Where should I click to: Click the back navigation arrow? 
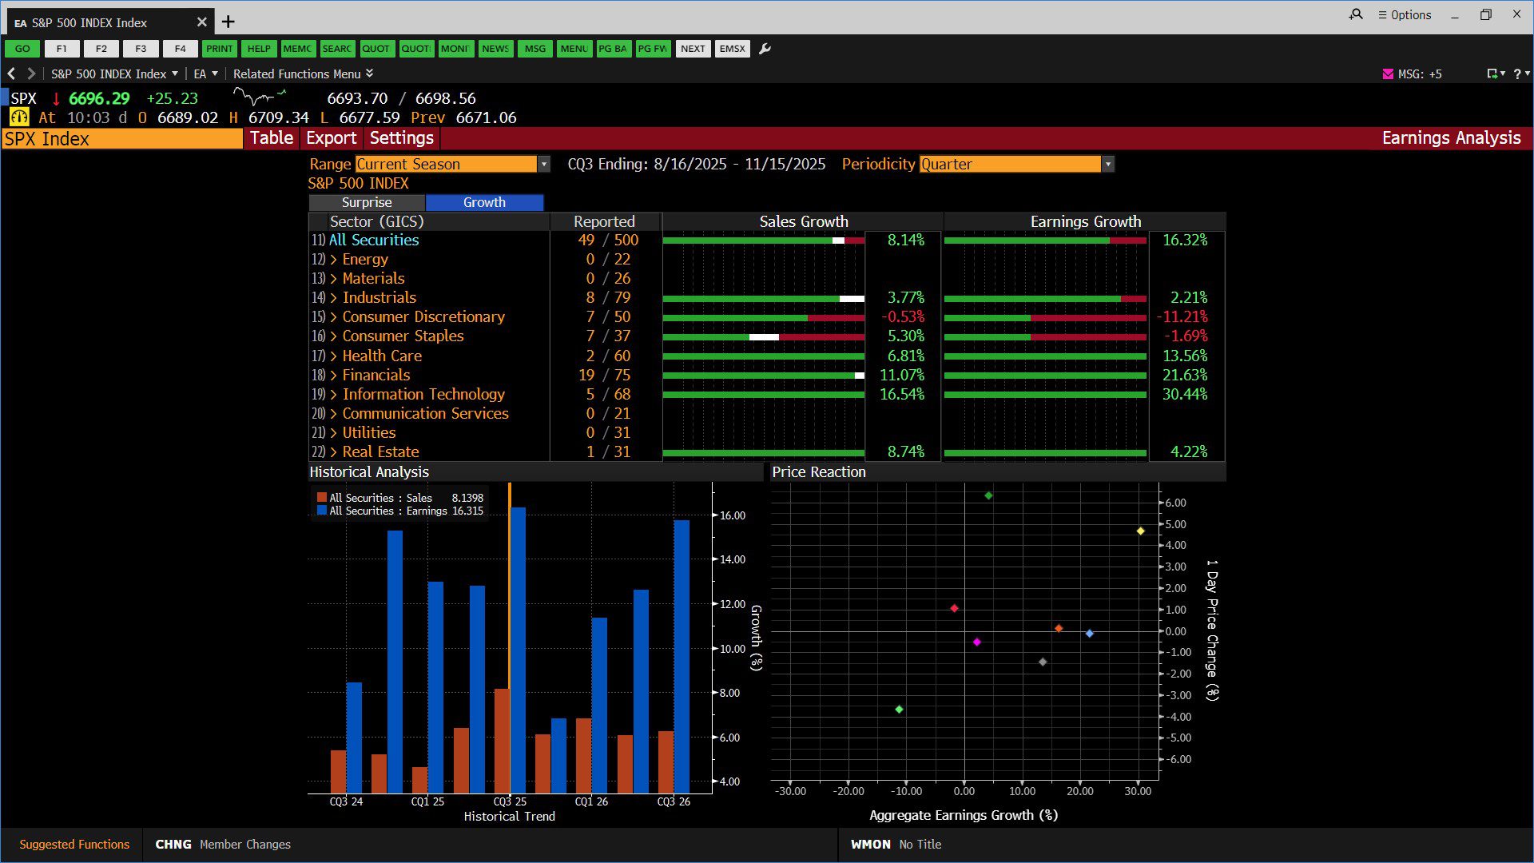[x=12, y=74]
